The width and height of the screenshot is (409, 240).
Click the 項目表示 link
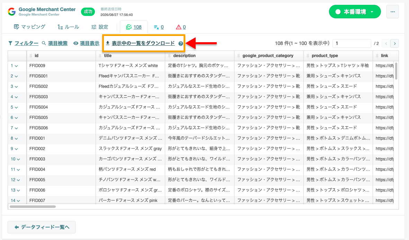89,43
